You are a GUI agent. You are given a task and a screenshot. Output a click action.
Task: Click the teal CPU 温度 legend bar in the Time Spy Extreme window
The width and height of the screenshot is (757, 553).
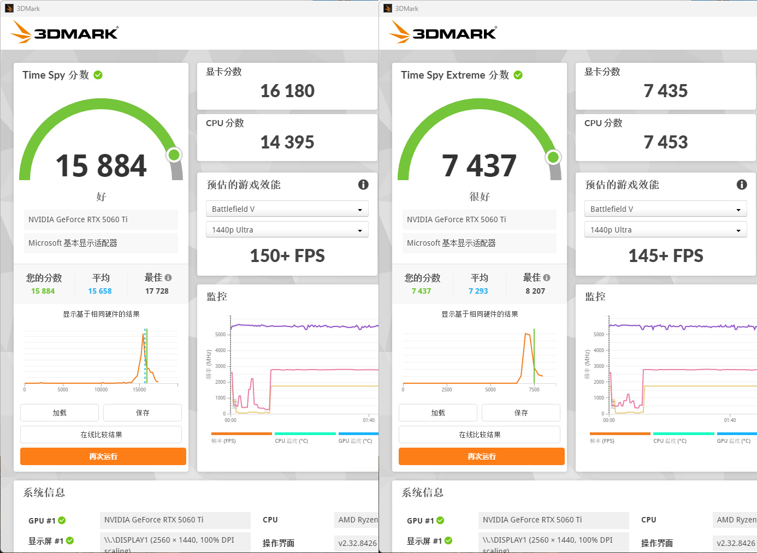[x=684, y=434]
